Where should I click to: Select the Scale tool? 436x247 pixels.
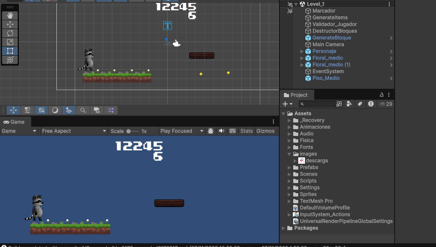click(x=10, y=42)
